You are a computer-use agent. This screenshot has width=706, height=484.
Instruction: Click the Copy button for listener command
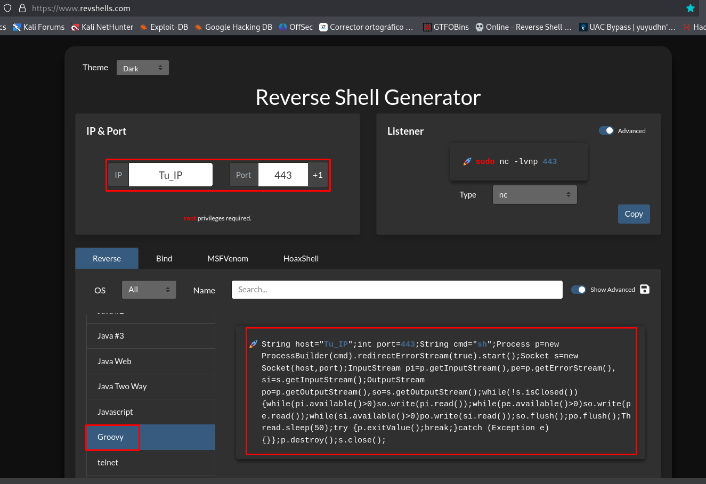[x=634, y=214]
